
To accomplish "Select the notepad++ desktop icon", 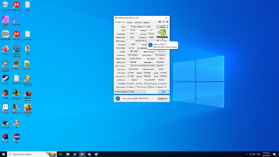I will [28, 64].
